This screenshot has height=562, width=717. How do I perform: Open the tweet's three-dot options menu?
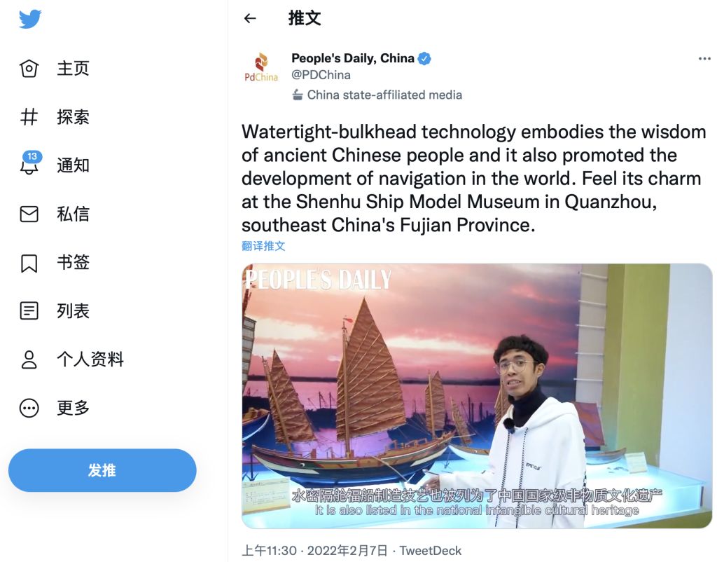click(x=704, y=59)
